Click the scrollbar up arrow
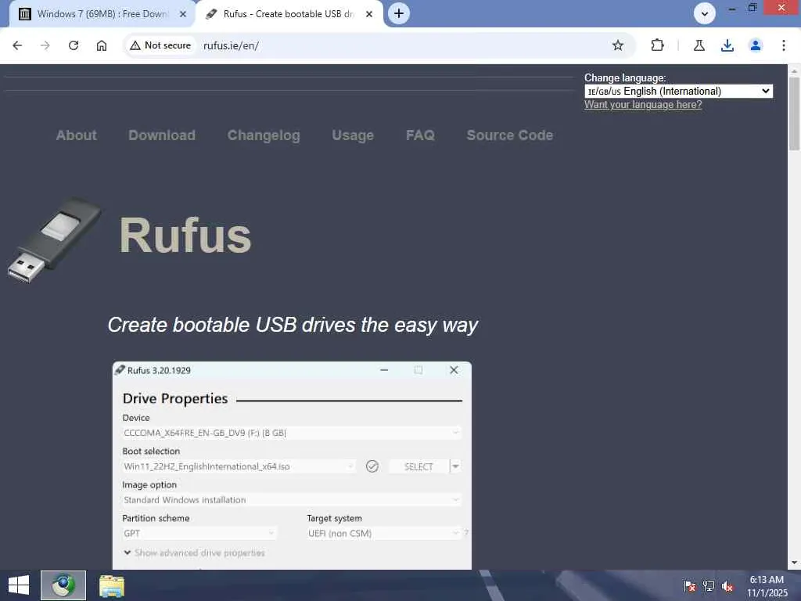This screenshot has width=801, height=601. 794,70
